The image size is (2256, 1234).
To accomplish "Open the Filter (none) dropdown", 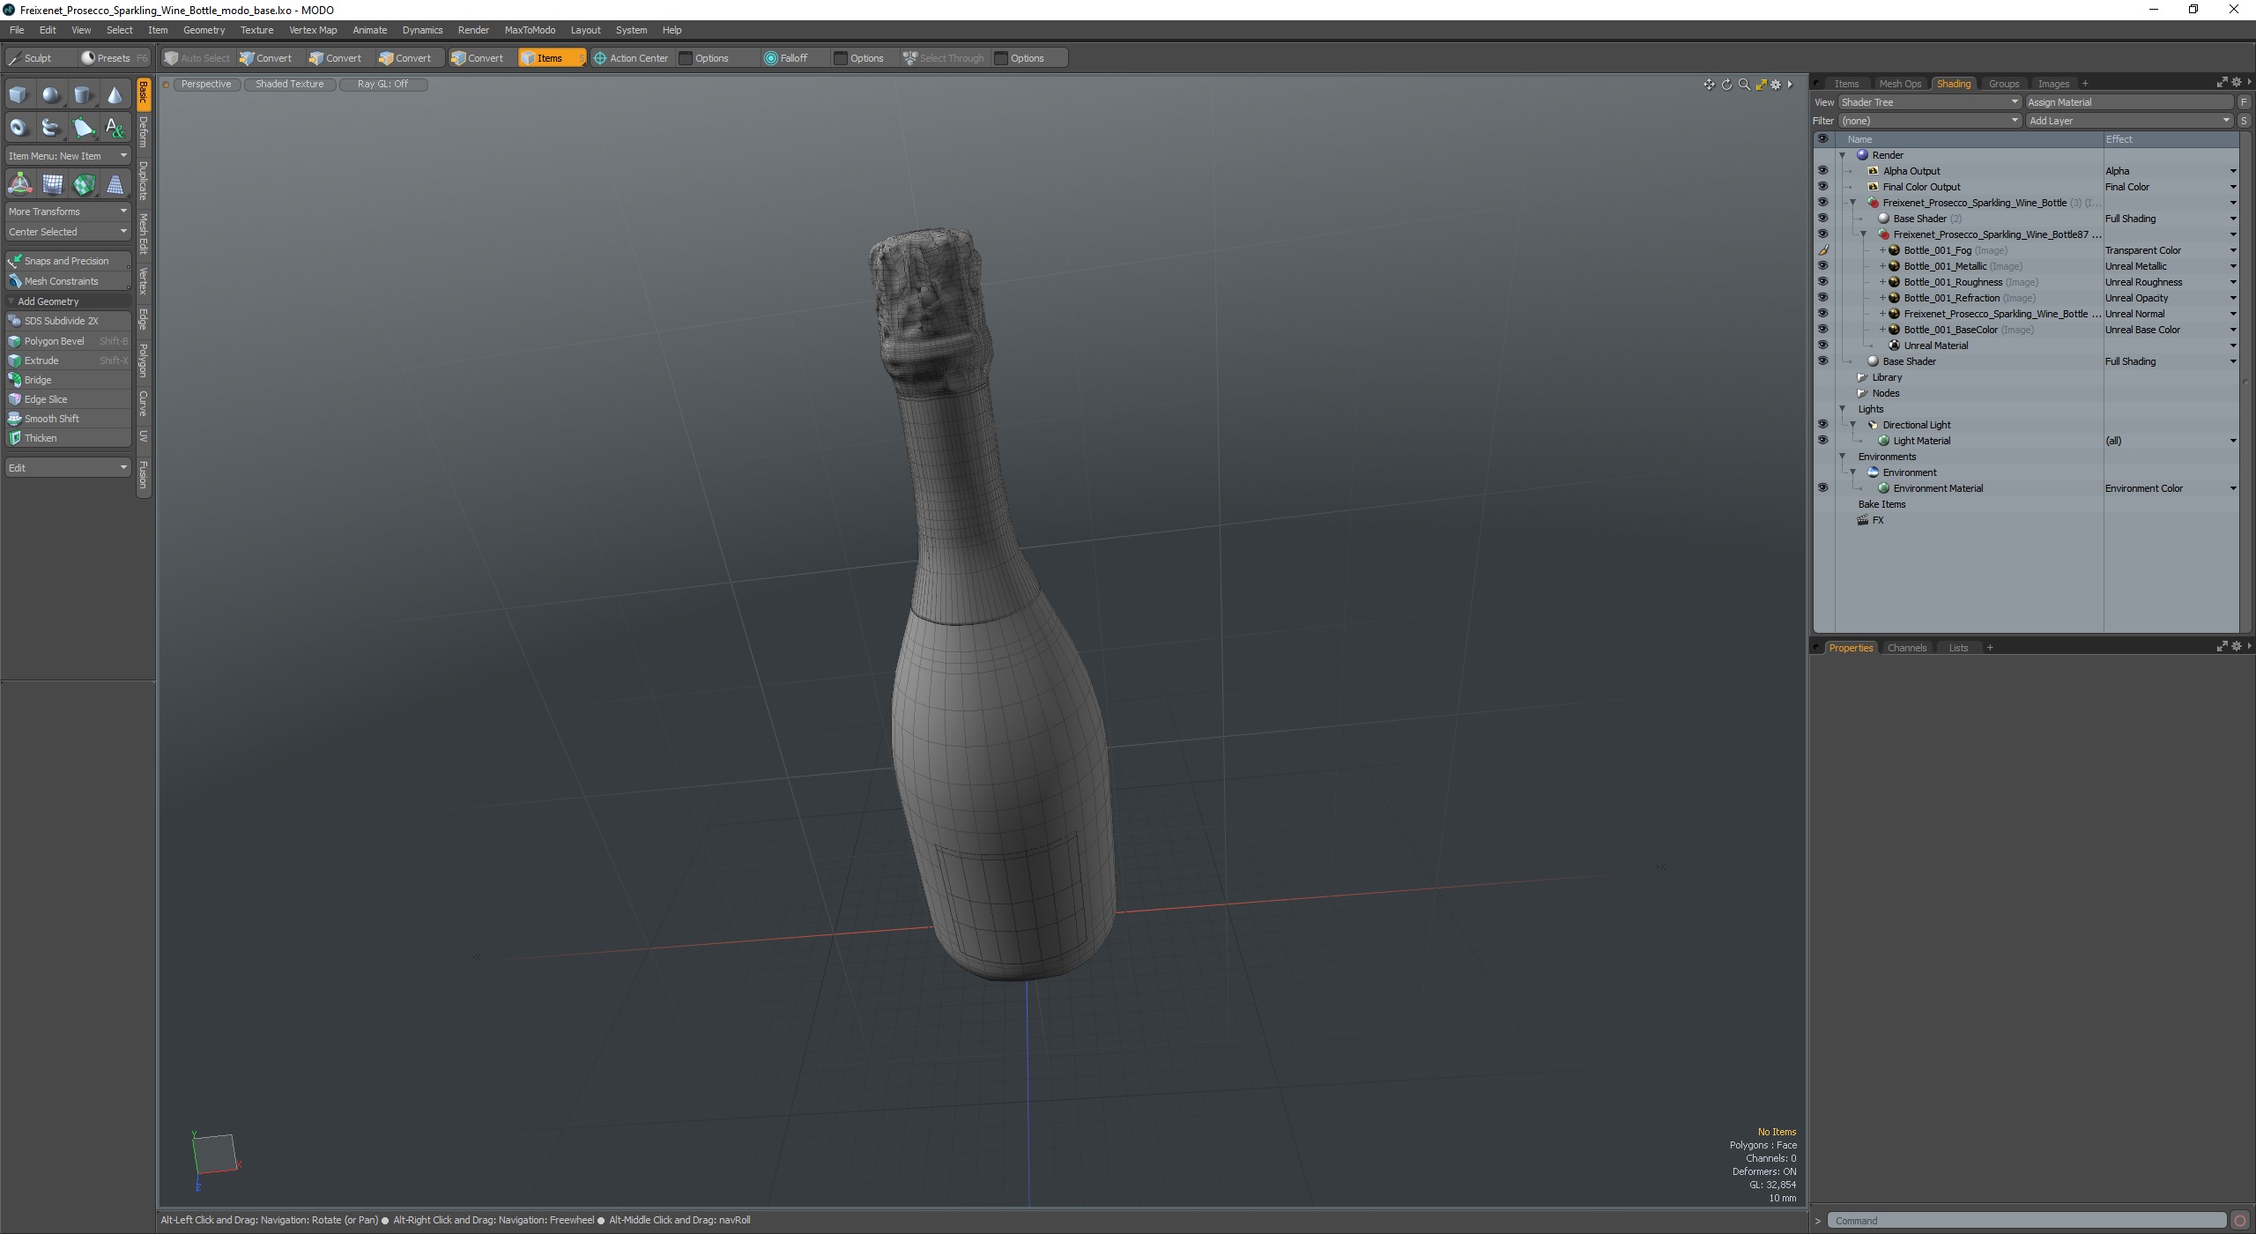I will tap(1928, 121).
